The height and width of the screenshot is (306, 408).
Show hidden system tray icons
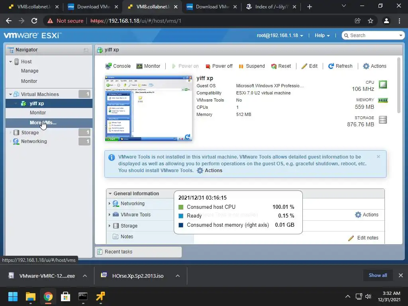click(347, 296)
